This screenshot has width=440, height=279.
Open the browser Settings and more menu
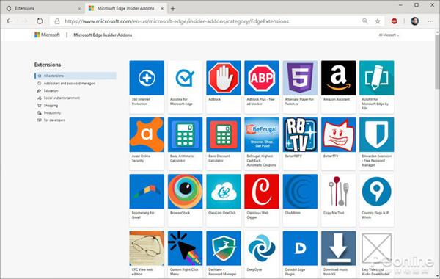click(430, 21)
